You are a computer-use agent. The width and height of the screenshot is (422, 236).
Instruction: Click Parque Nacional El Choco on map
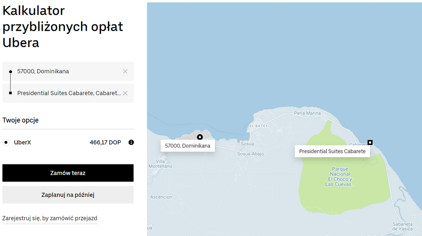[x=340, y=177]
